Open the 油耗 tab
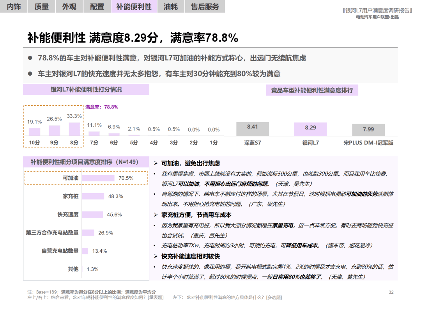Viewport: 421px width, 316px height. tap(171, 6)
